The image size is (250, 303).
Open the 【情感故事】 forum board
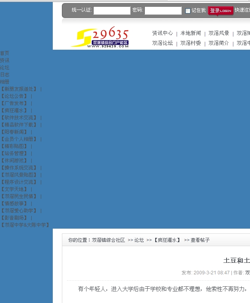pyautogui.click(x=14, y=203)
